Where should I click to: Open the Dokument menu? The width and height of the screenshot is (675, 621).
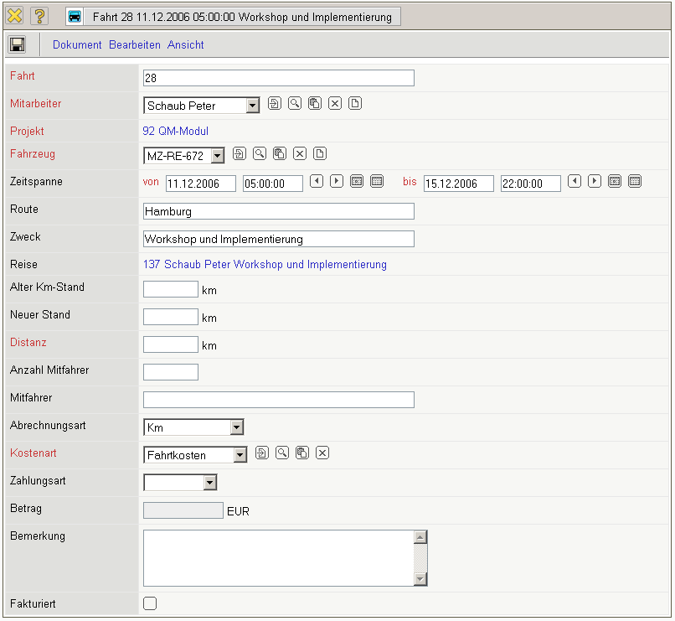tap(77, 44)
